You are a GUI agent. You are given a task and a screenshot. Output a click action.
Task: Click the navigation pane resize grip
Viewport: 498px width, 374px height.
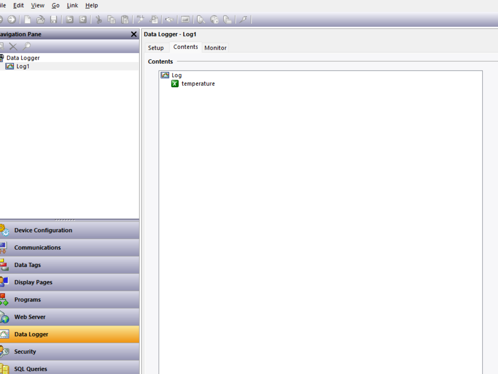(65, 220)
